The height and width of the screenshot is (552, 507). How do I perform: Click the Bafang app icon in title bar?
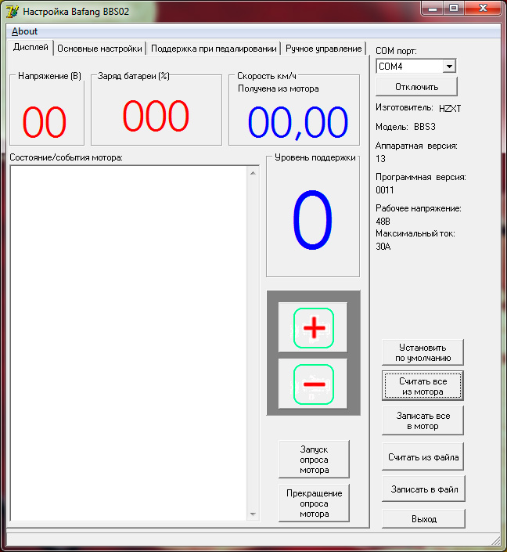click(13, 12)
